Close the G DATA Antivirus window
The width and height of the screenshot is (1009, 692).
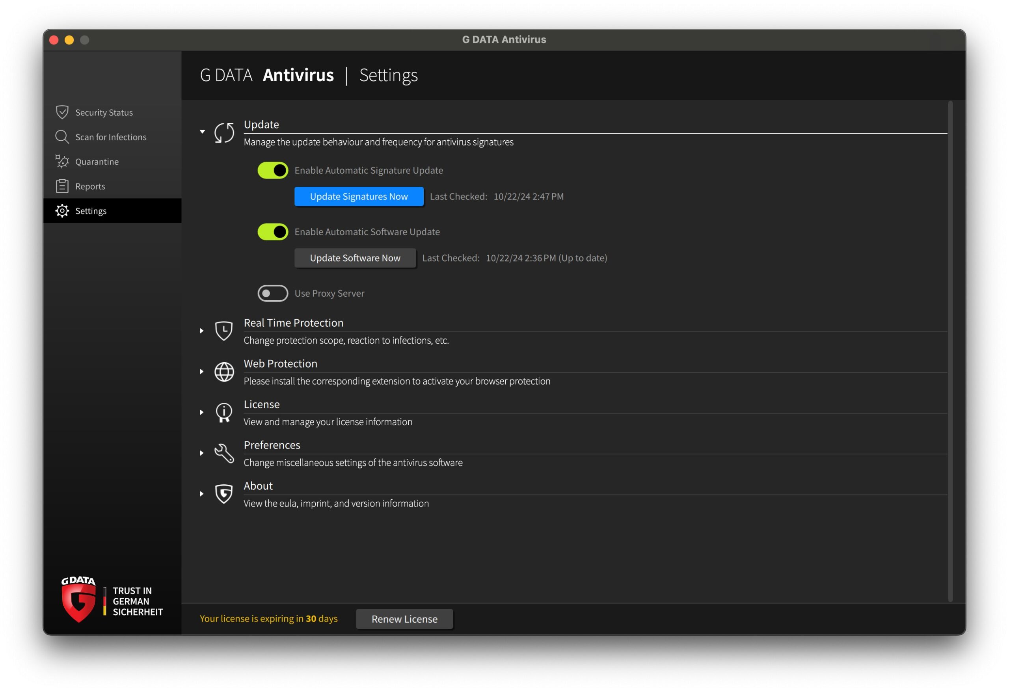(x=54, y=40)
